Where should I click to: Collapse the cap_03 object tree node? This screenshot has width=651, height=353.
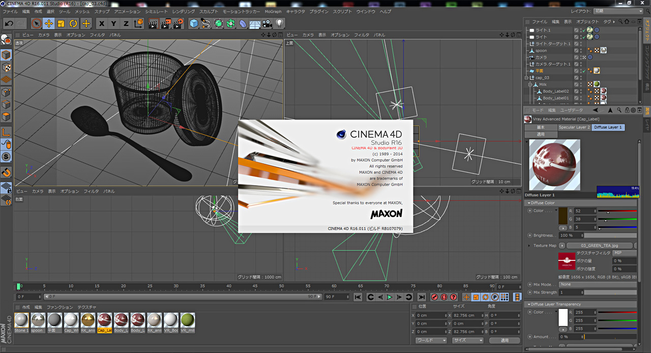point(527,78)
